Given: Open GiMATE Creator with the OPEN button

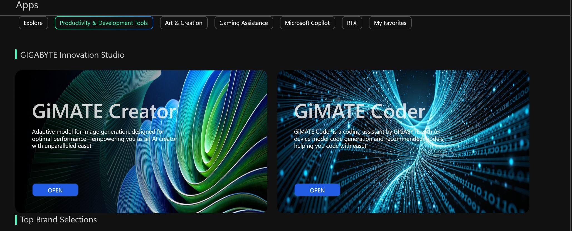Looking at the screenshot, I should [x=55, y=190].
